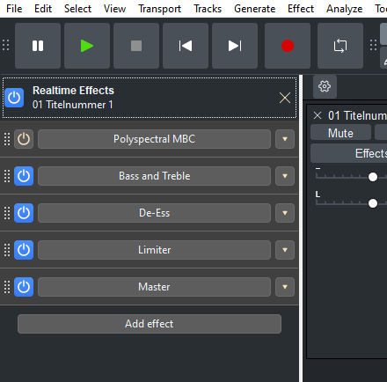Open Master effect options dropdown
The image size is (387, 382).
point(285,287)
